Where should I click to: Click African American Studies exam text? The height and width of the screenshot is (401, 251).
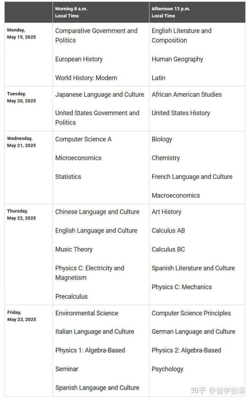point(187,95)
